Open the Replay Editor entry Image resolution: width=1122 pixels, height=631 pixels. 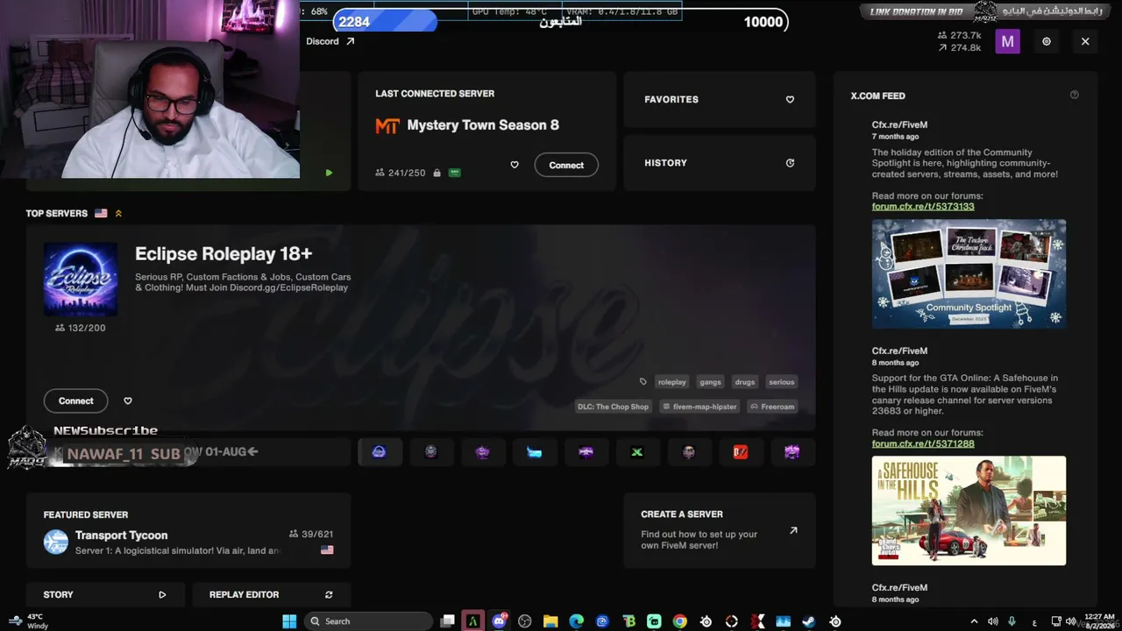click(x=271, y=595)
